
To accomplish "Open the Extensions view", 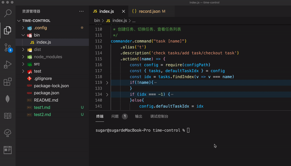I will 8,82.
